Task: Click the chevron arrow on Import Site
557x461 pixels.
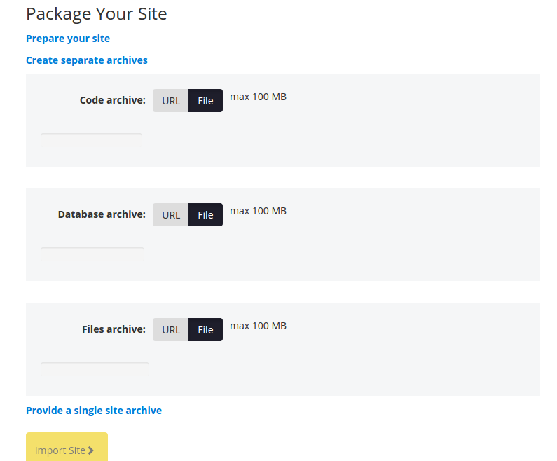Action: pos(91,450)
